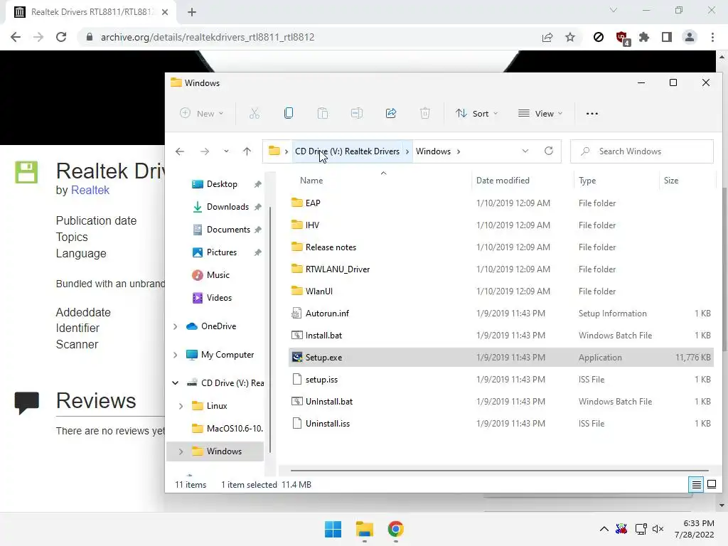Image resolution: width=728 pixels, height=546 pixels.
Task: Expand the Windows folder tree node
Action: click(181, 451)
